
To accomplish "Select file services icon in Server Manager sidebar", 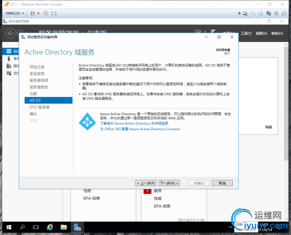I will coord(9,73).
